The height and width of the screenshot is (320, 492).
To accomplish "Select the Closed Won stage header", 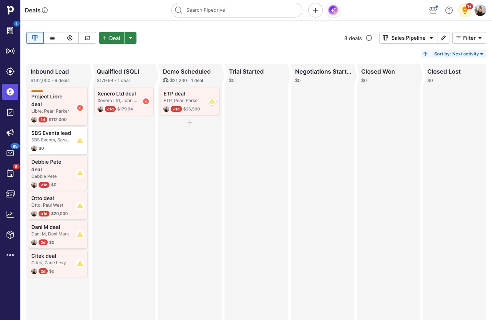I will [x=378, y=71].
